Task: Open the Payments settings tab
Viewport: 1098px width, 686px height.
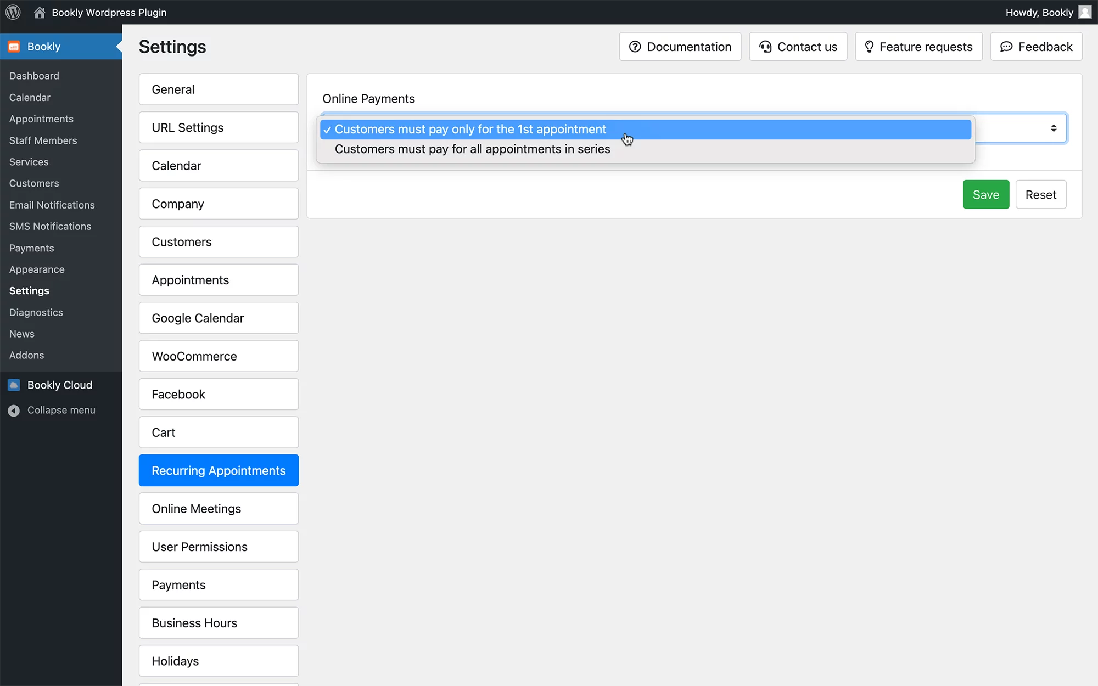Action: (219, 585)
